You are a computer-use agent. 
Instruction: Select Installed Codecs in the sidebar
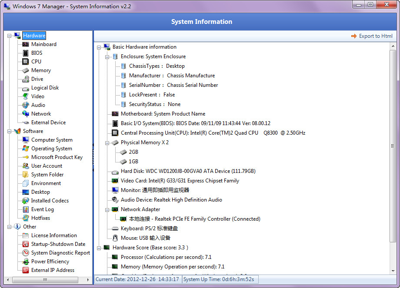[x=50, y=201]
